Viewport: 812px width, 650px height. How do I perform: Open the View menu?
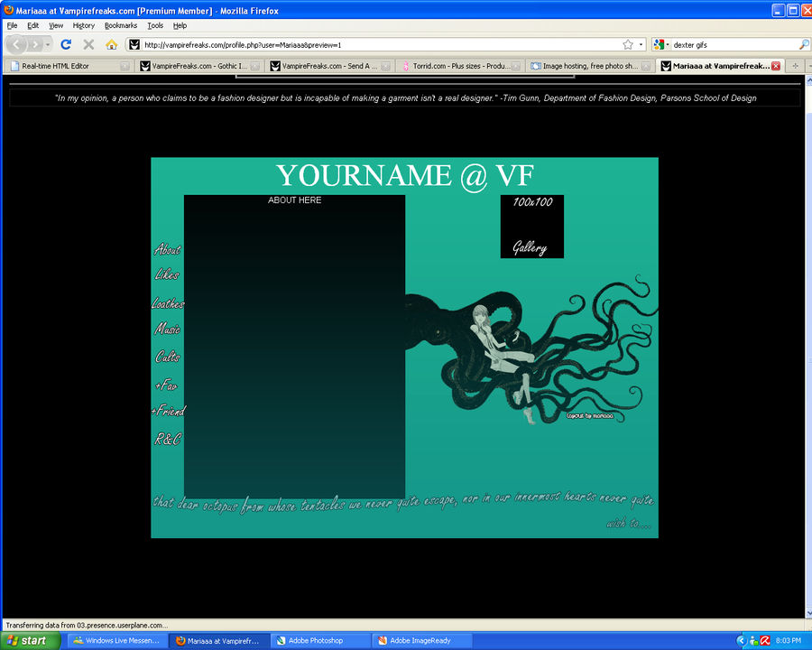(56, 25)
